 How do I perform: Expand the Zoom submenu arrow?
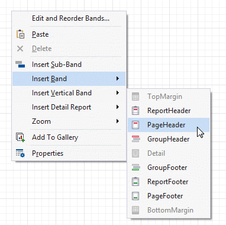coord(118,121)
